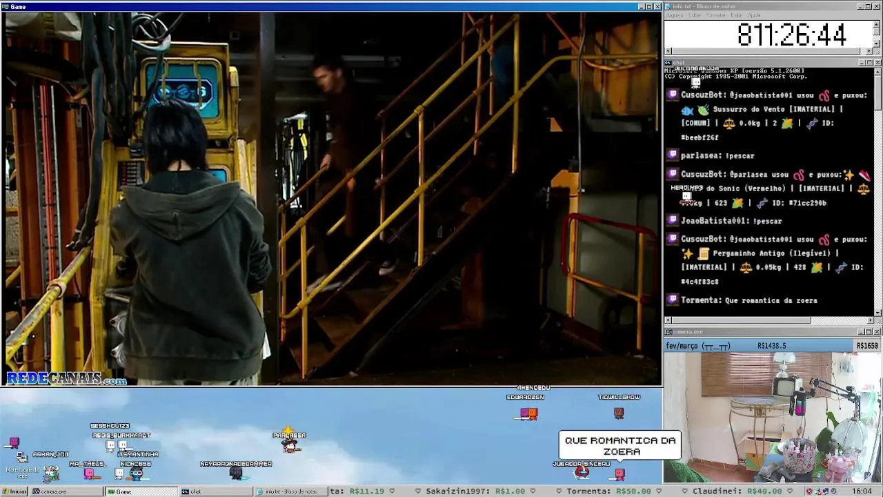The image size is (883, 497).
Task: Click the Tormenta: R$50.00 ticker entry
Action: (609, 491)
